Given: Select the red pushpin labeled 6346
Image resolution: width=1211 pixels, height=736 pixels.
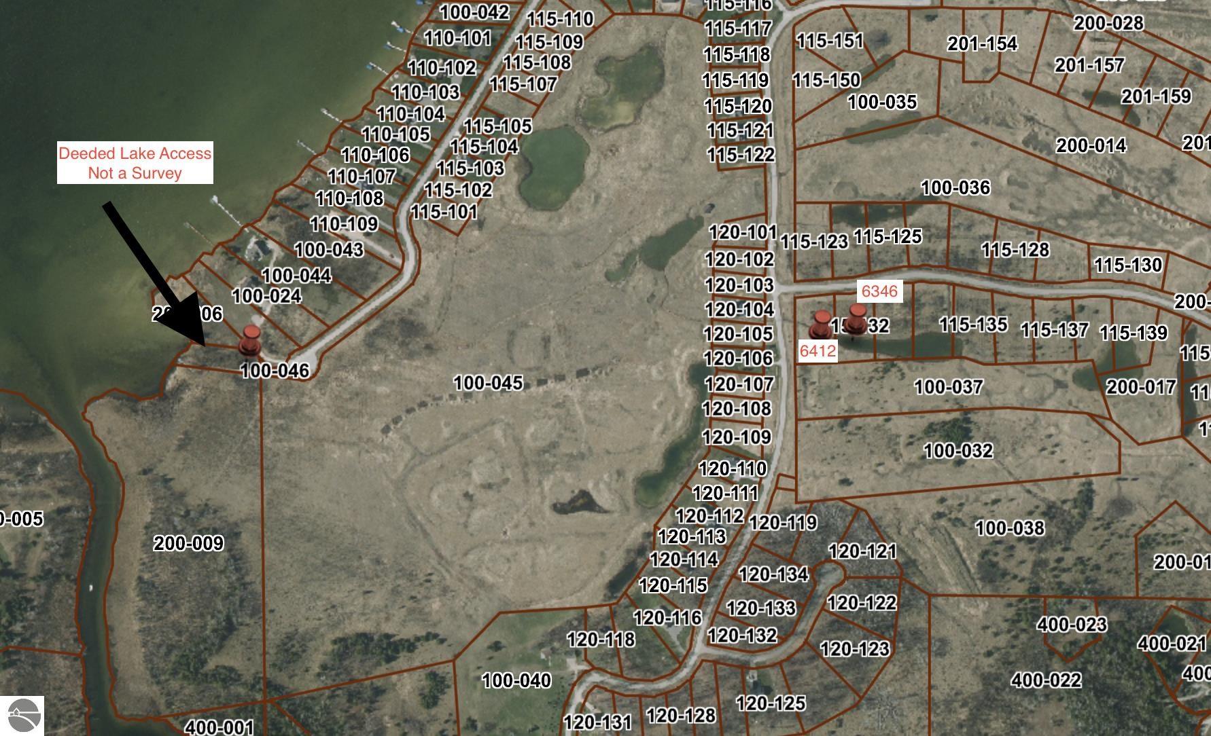Looking at the screenshot, I should point(857,318).
